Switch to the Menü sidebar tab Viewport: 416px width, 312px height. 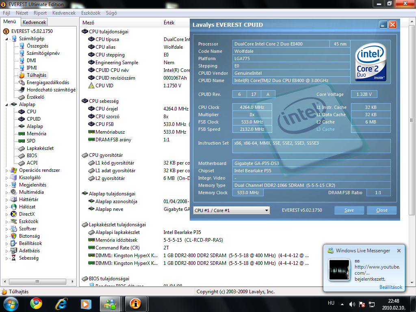(x=10, y=22)
